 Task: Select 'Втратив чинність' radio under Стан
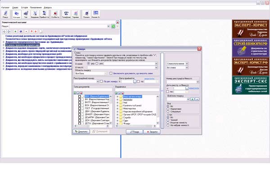(168, 123)
